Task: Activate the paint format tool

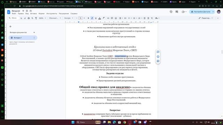Action: pos(36,18)
